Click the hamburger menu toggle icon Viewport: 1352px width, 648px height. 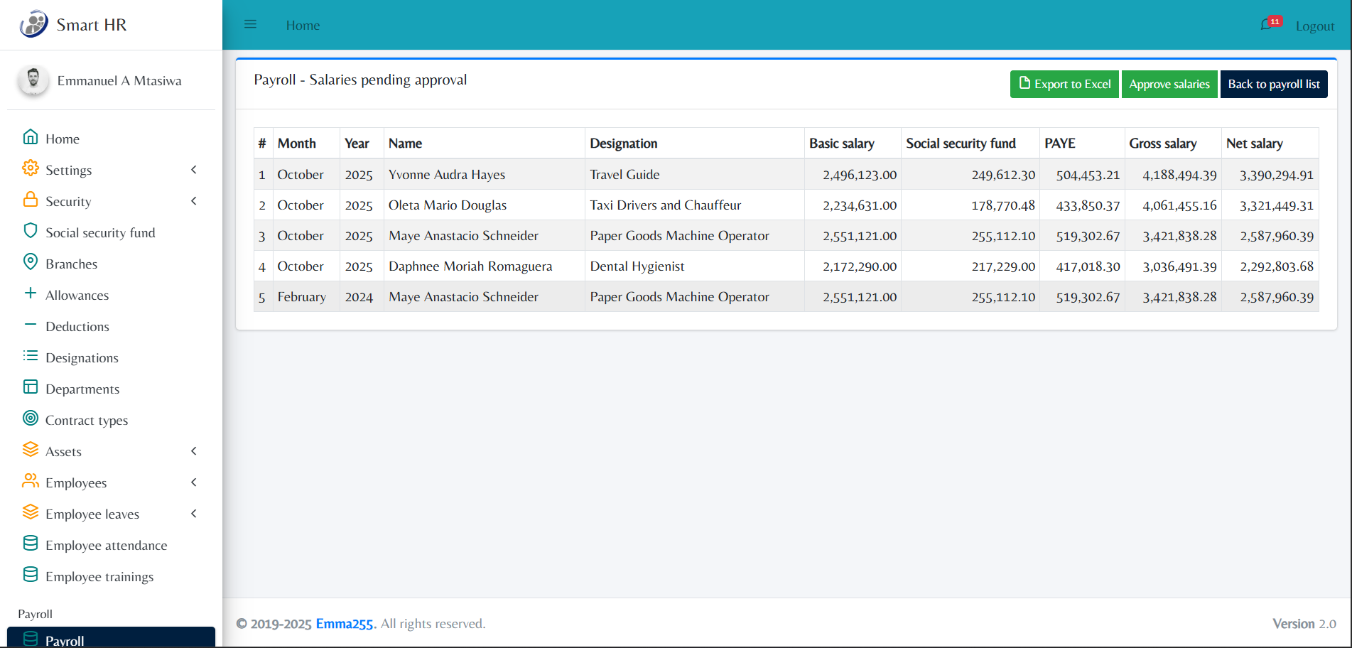(250, 24)
